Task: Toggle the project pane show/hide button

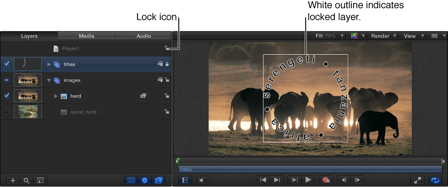Action: pos(185,180)
